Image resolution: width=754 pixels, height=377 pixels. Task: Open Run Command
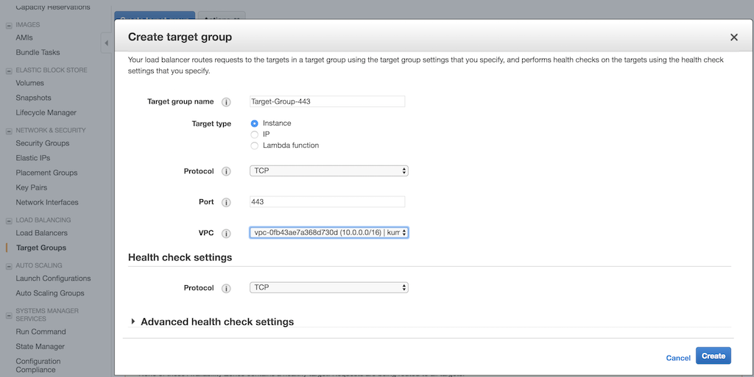(x=41, y=331)
